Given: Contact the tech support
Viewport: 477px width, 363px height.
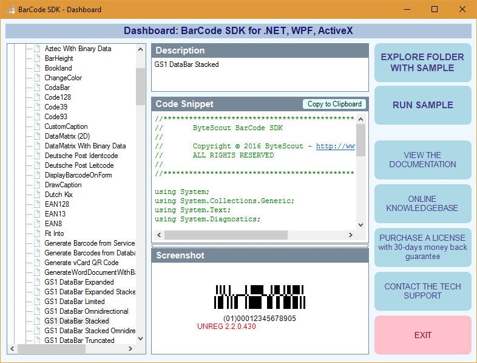Looking at the screenshot, I should (x=422, y=291).
